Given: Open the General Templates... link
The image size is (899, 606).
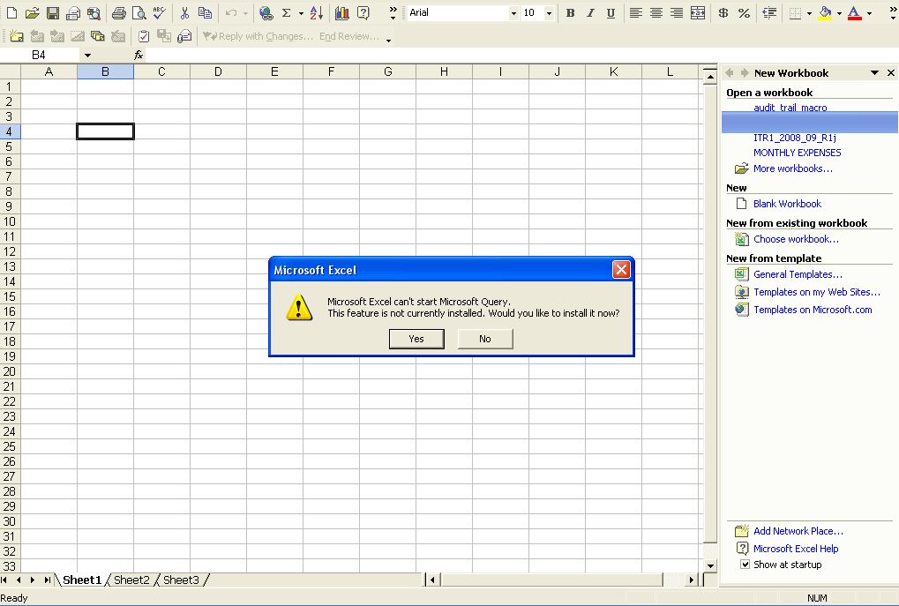Looking at the screenshot, I should 798,274.
